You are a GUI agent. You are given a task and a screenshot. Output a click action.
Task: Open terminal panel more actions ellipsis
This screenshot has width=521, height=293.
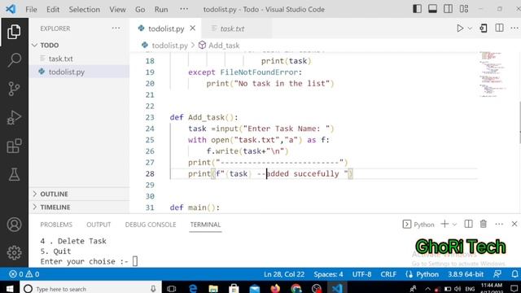[x=499, y=225]
